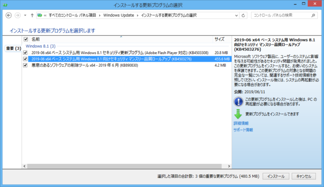Open the recent locations dropdown arrow
Screen dimensions: 324x187
[x=25, y=15]
